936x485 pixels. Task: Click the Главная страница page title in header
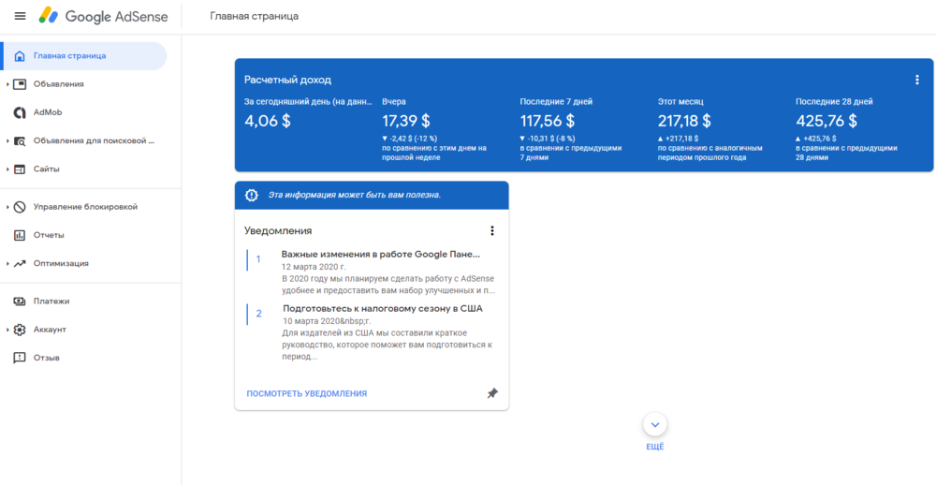coord(255,16)
